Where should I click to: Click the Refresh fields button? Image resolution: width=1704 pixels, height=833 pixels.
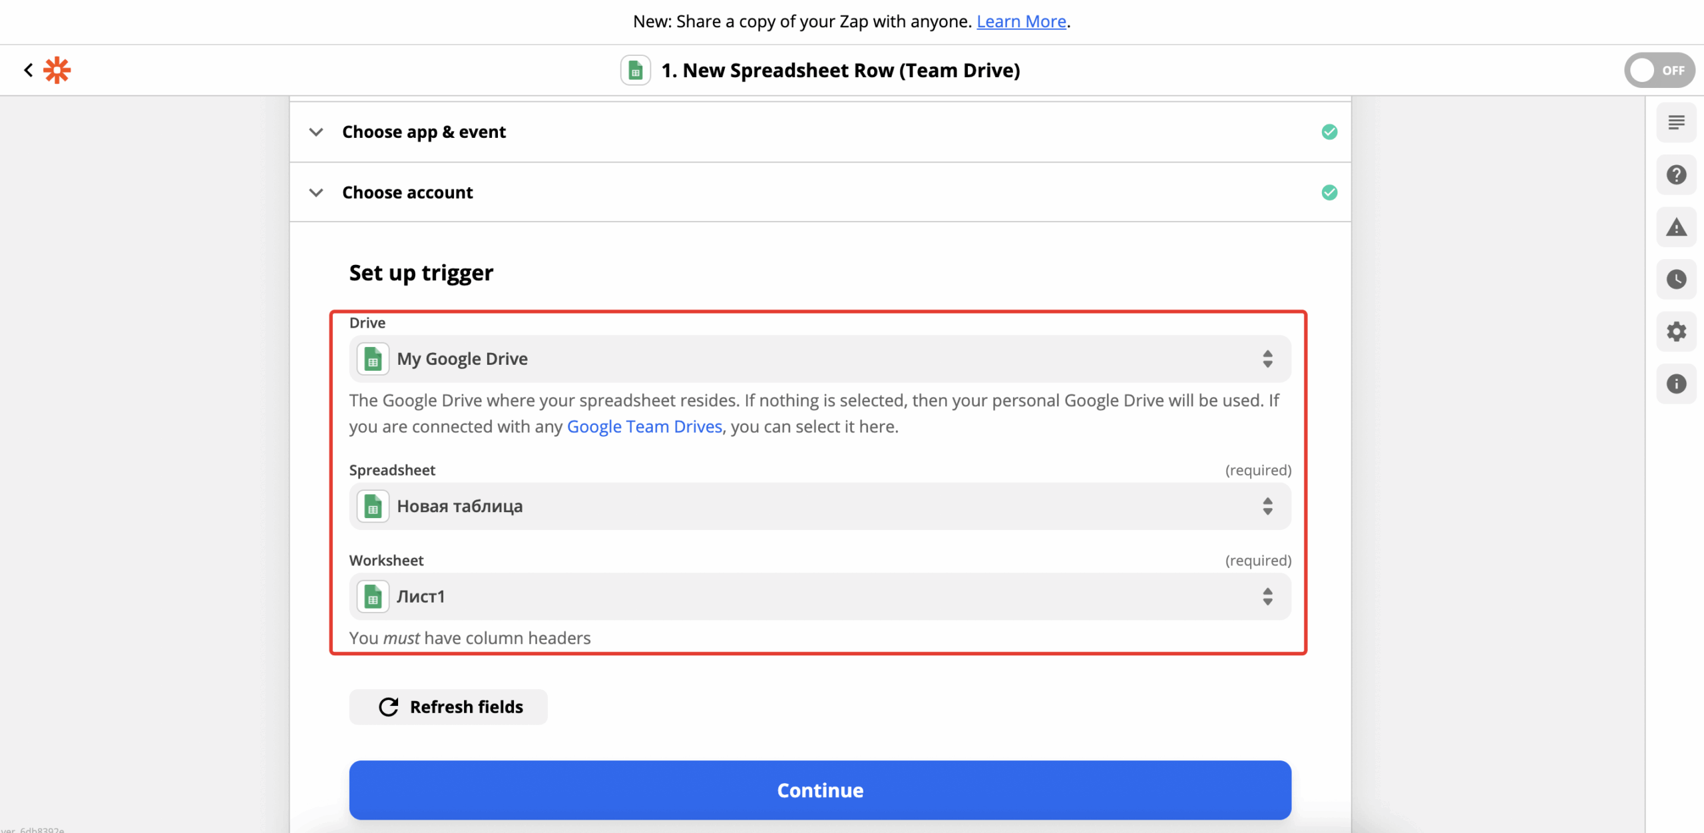pos(448,706)
